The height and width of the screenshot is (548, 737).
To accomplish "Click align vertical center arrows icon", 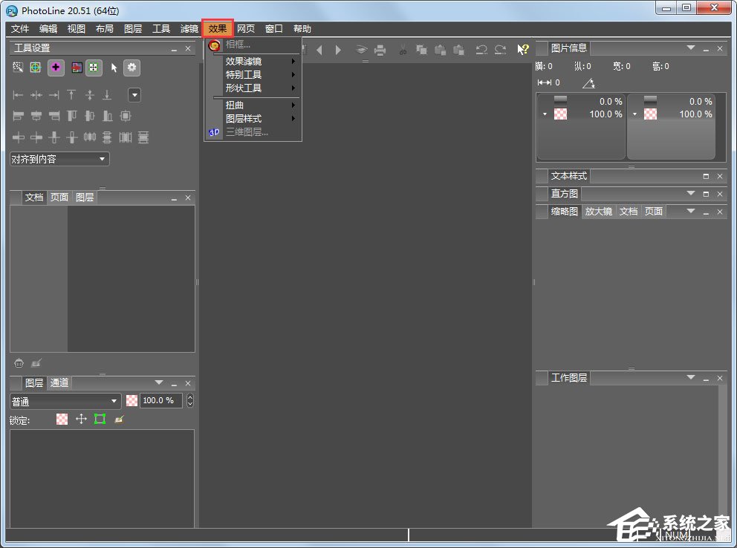I will [x=89, y=95].
